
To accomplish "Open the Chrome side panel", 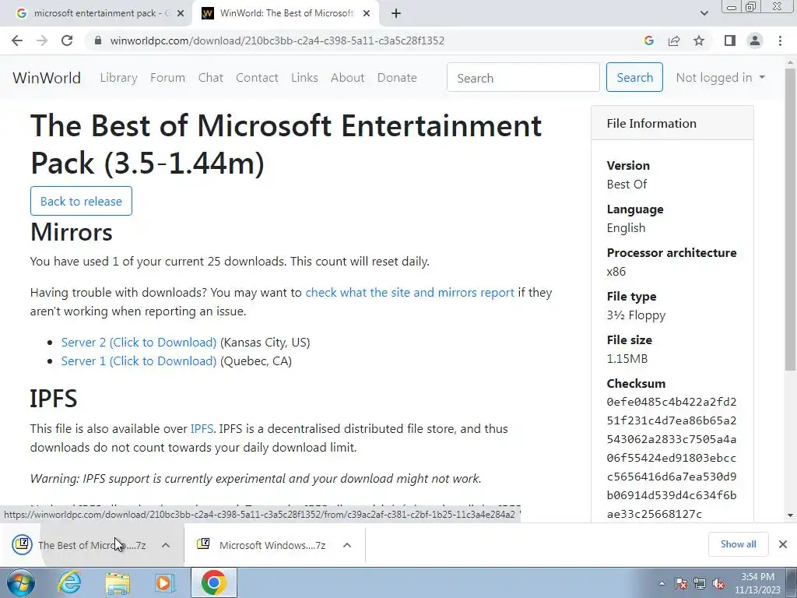I will pos(730,40).
